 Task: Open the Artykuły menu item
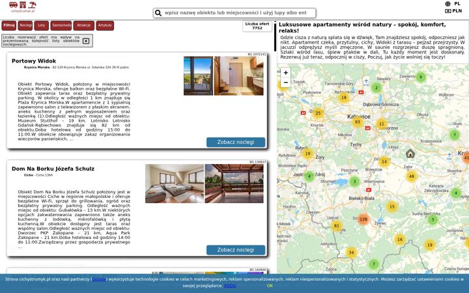(x=105, y=25)
